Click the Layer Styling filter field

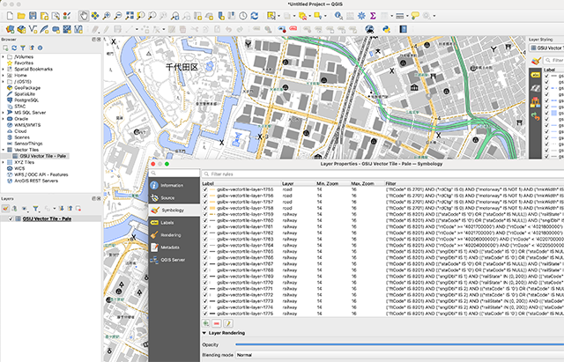554,61
